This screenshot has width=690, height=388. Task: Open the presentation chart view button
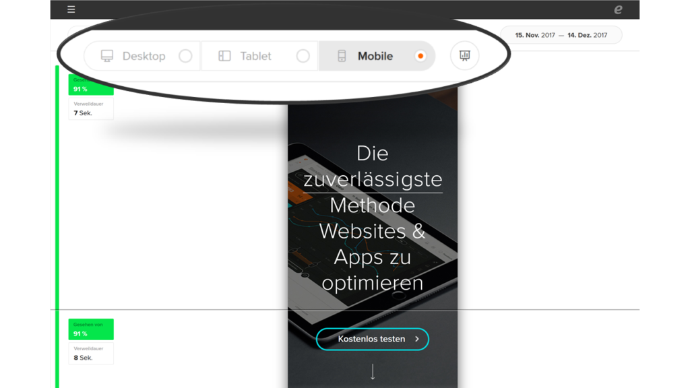pyautogui.click(x=465, y=55)
